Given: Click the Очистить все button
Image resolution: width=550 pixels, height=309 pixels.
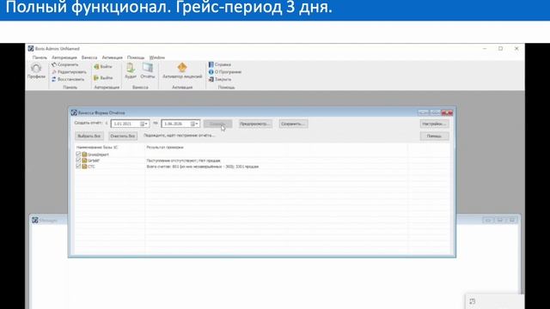Looking at the screenshot, I should (123, 136).
